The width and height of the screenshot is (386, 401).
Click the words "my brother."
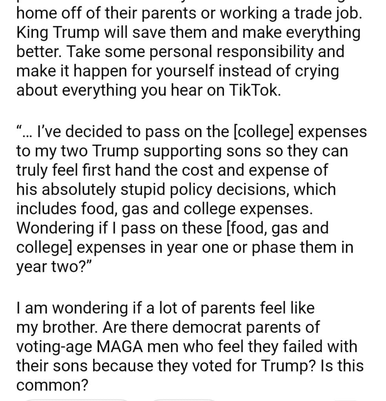54,327
